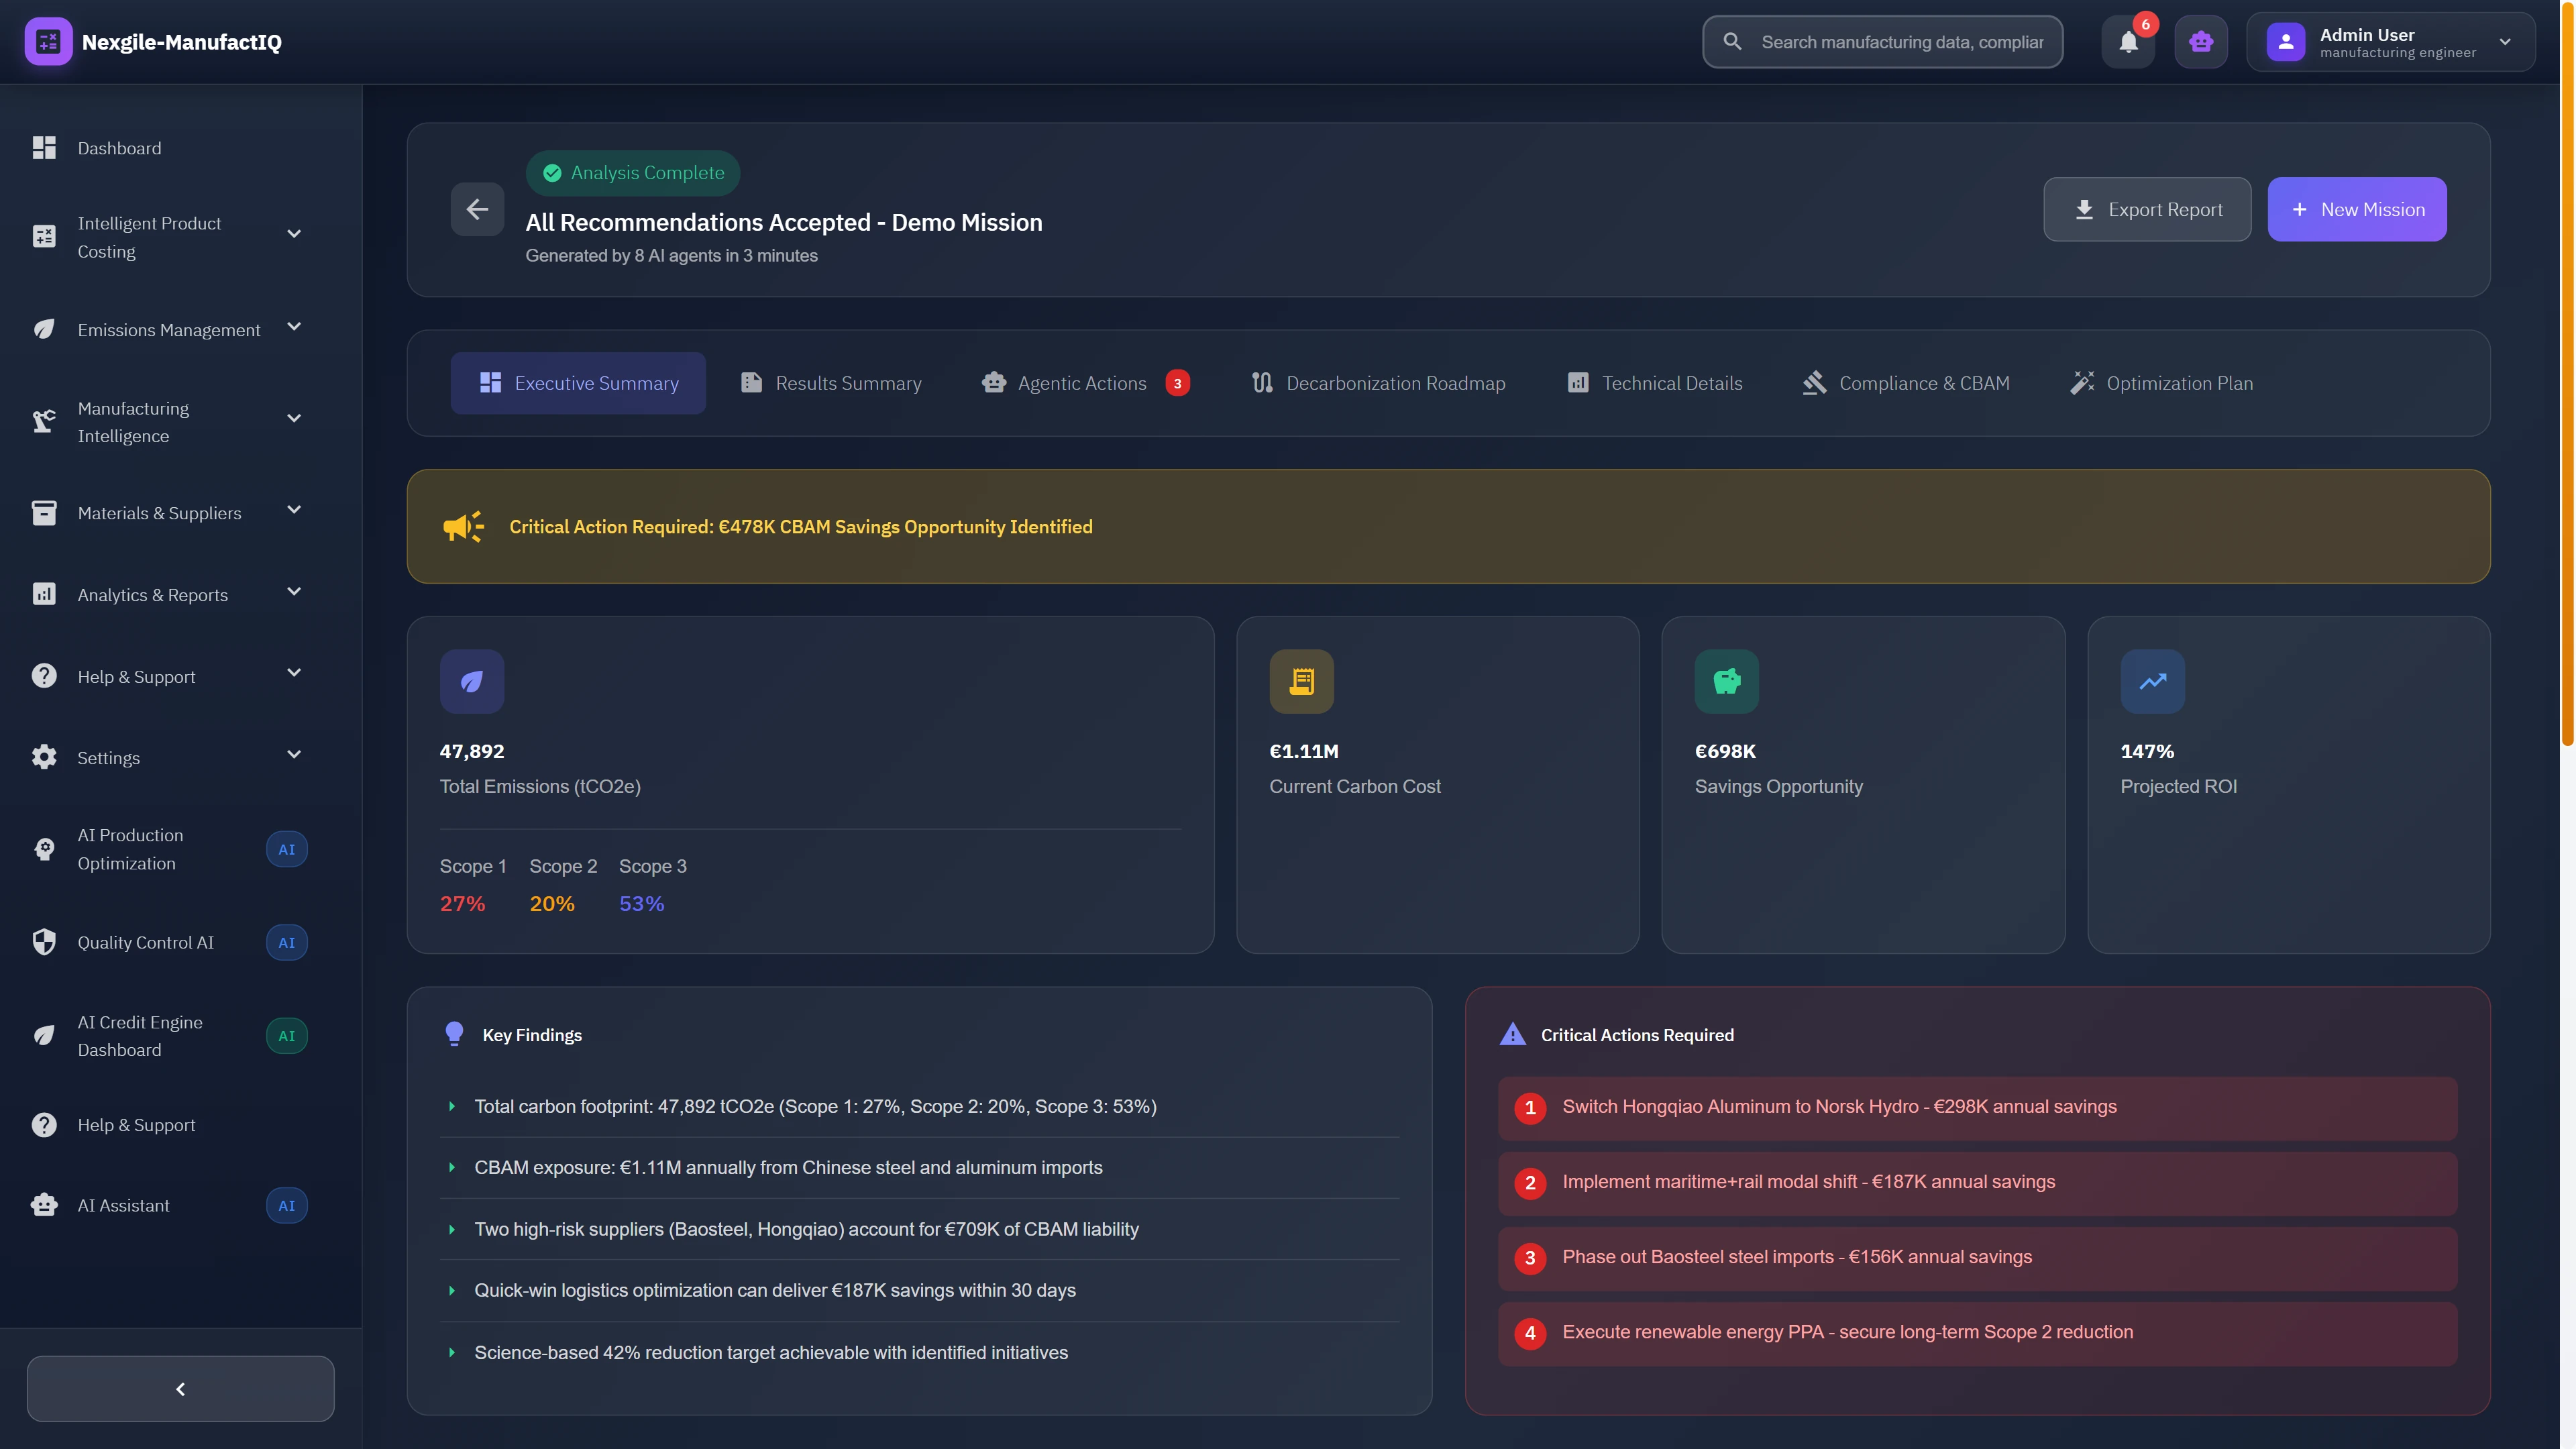The width and height of the screenshot is (2576, 1449).
Task: Open the Admin User account dropdown
Action: [2505, 41]
